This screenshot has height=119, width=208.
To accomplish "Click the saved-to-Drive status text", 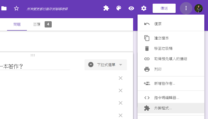I will pyautogui.click(x=47, y=9).
